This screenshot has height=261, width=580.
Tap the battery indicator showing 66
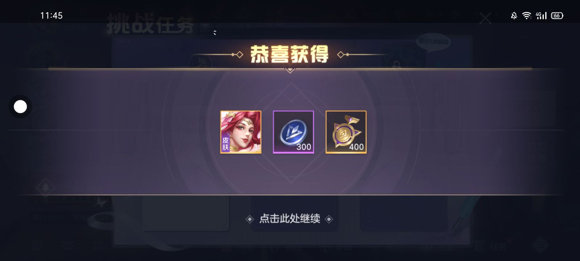pos(557,16)
